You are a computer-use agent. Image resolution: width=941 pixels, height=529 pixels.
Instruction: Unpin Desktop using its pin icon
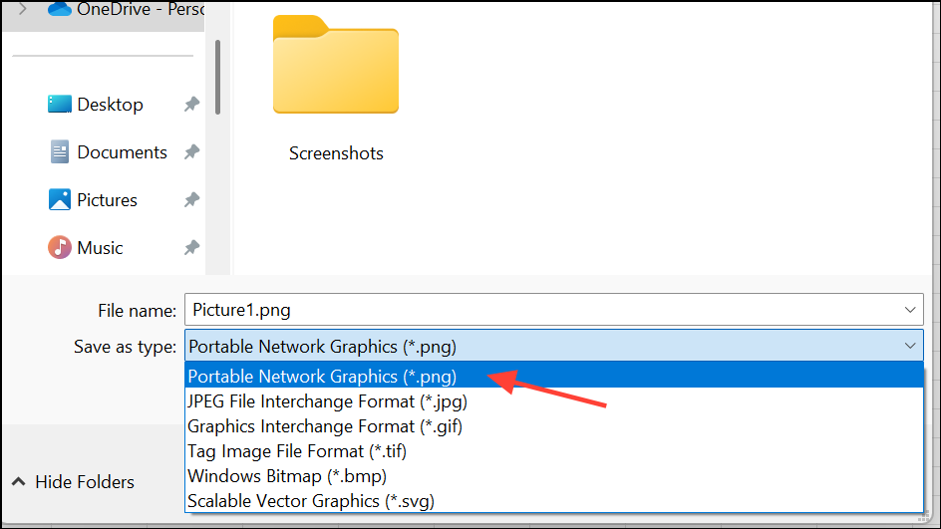(191, 105)
